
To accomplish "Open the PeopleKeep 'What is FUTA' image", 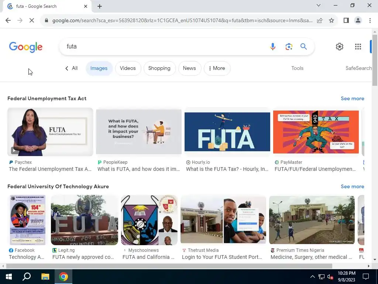I will [139, 132].
